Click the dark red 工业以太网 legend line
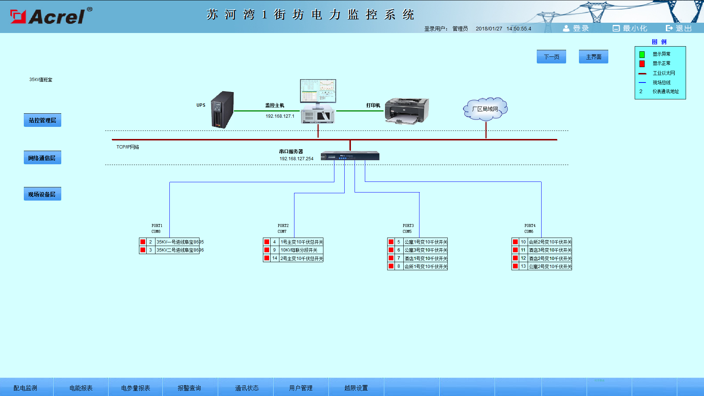704x396 pixels. 642,74
